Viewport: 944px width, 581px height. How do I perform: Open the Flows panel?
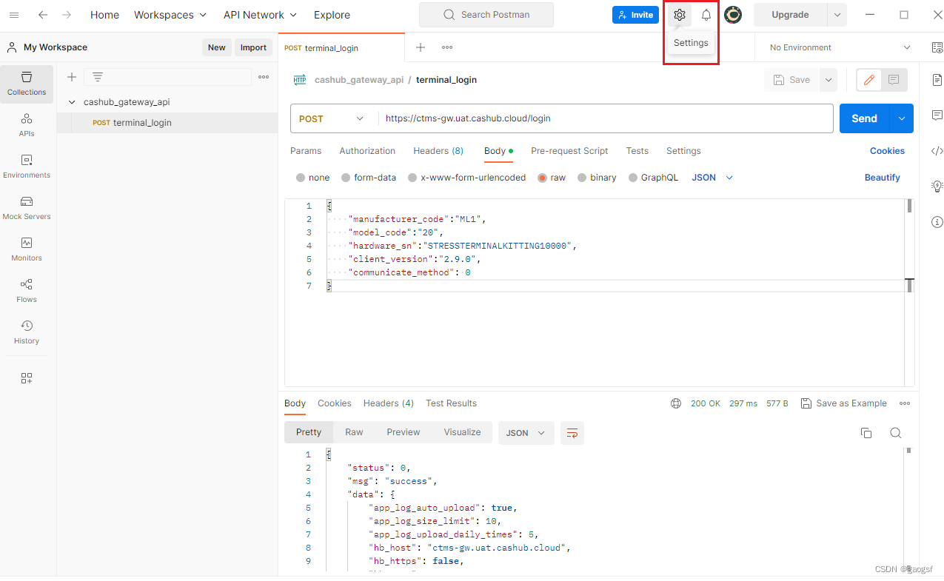pyautogui.click(x=26, y=292)
